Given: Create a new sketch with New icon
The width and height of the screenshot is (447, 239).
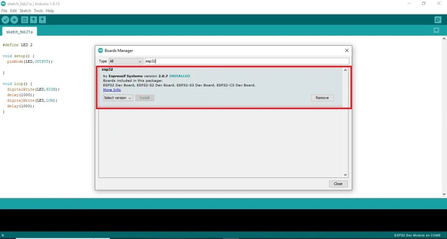Looking at the screenshot, I should point(25,20).
